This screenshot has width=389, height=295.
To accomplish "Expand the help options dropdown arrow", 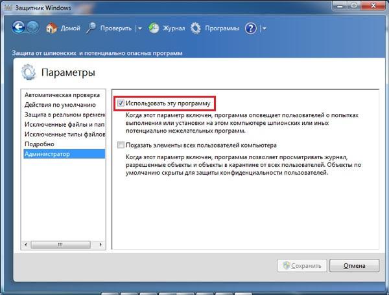I will [x=265, y=28].
